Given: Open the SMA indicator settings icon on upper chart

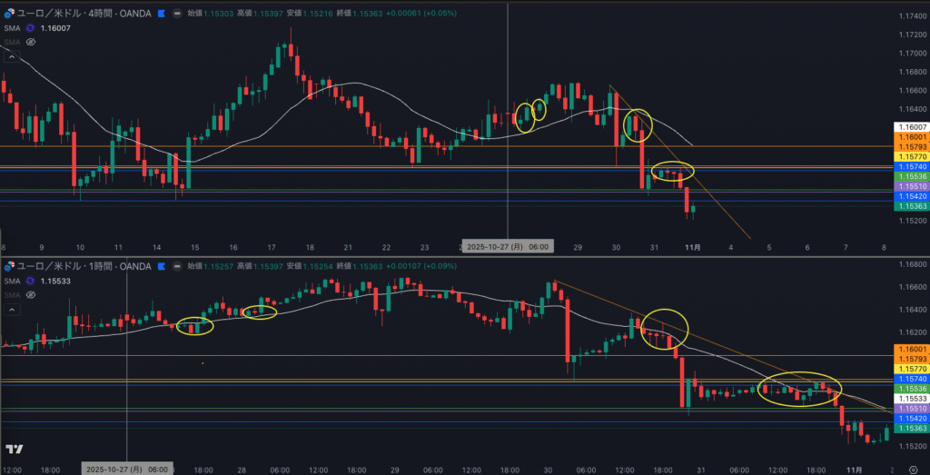Looking at the screenshot, I should point(30,28).
